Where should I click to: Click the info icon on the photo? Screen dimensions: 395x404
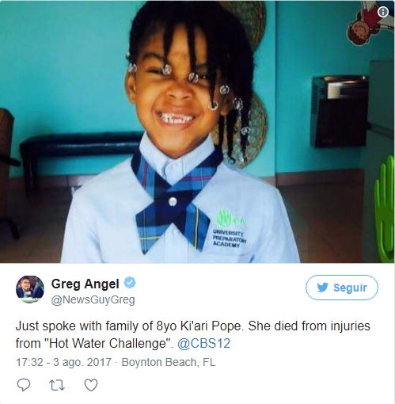(383, 12)
